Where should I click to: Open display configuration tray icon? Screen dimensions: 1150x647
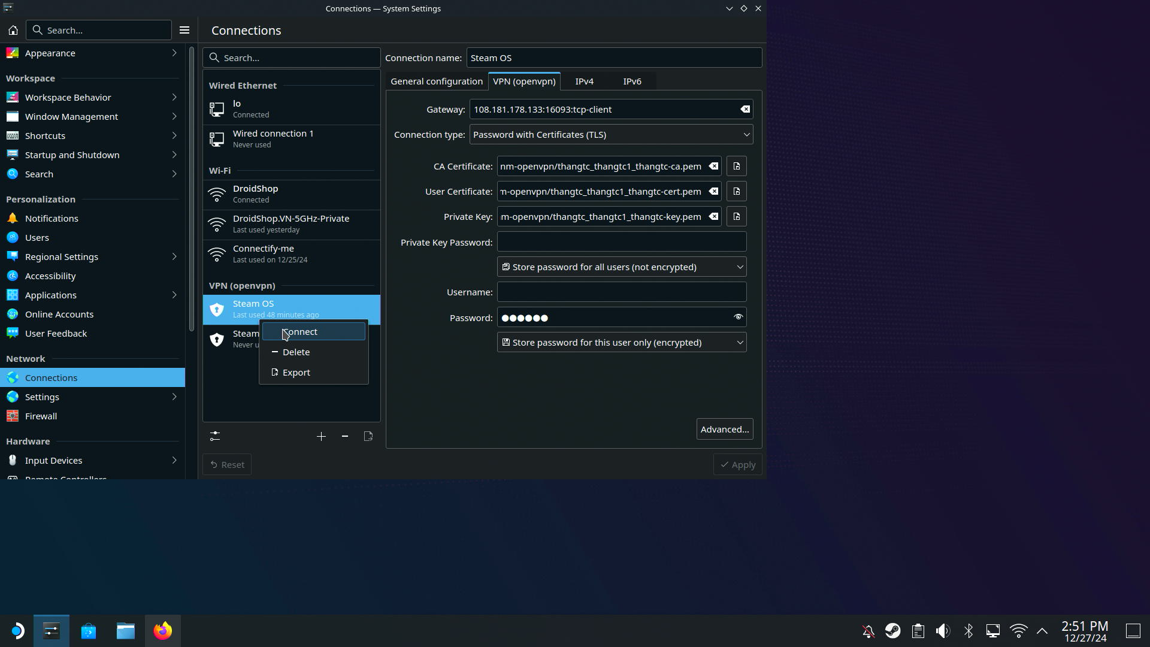(993, 631)
